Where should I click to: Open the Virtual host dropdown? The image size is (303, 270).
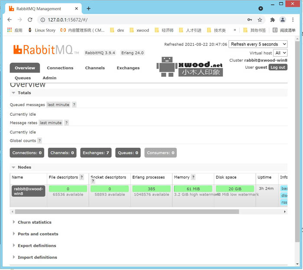pyautogui.click(x=280, y=53)
